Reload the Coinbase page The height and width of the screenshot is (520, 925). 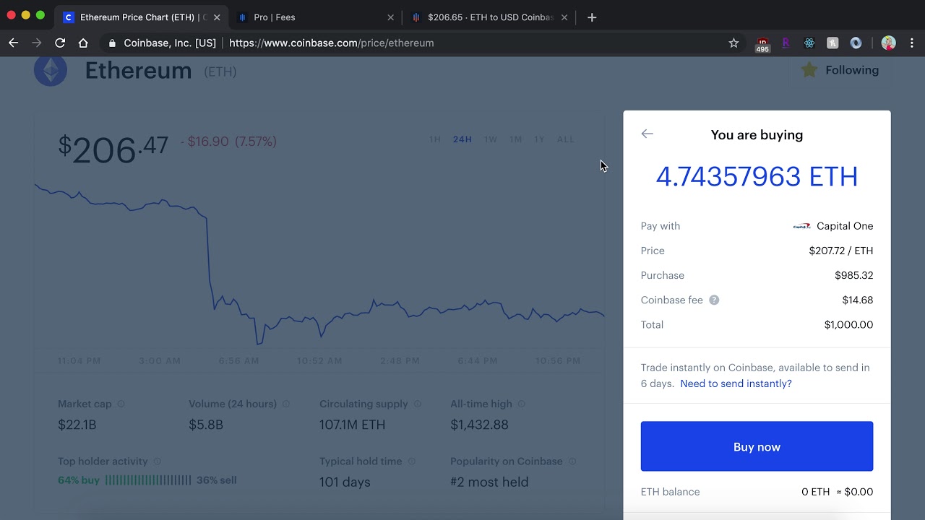(60, 43)
